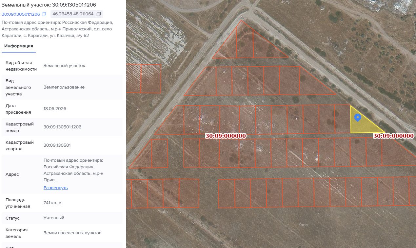Click the Категория земель row value
Screen dimensions: 416x248
(72, 233)
